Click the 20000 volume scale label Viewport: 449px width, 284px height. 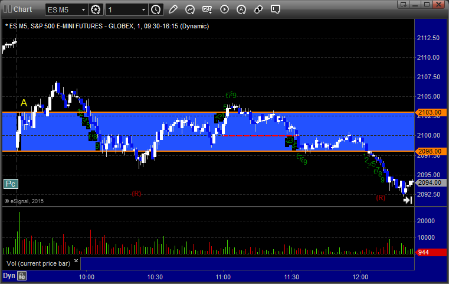426,221
